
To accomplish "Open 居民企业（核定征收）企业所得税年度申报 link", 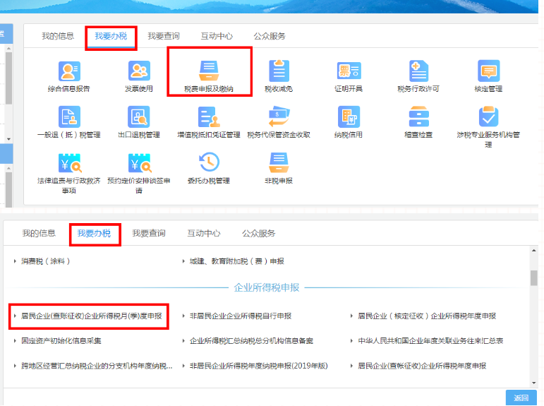I will pyautogui.click(x=427, y=316).
